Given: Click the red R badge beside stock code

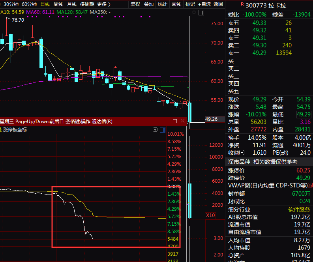Looking at the screenshot, I should [242, 4].
